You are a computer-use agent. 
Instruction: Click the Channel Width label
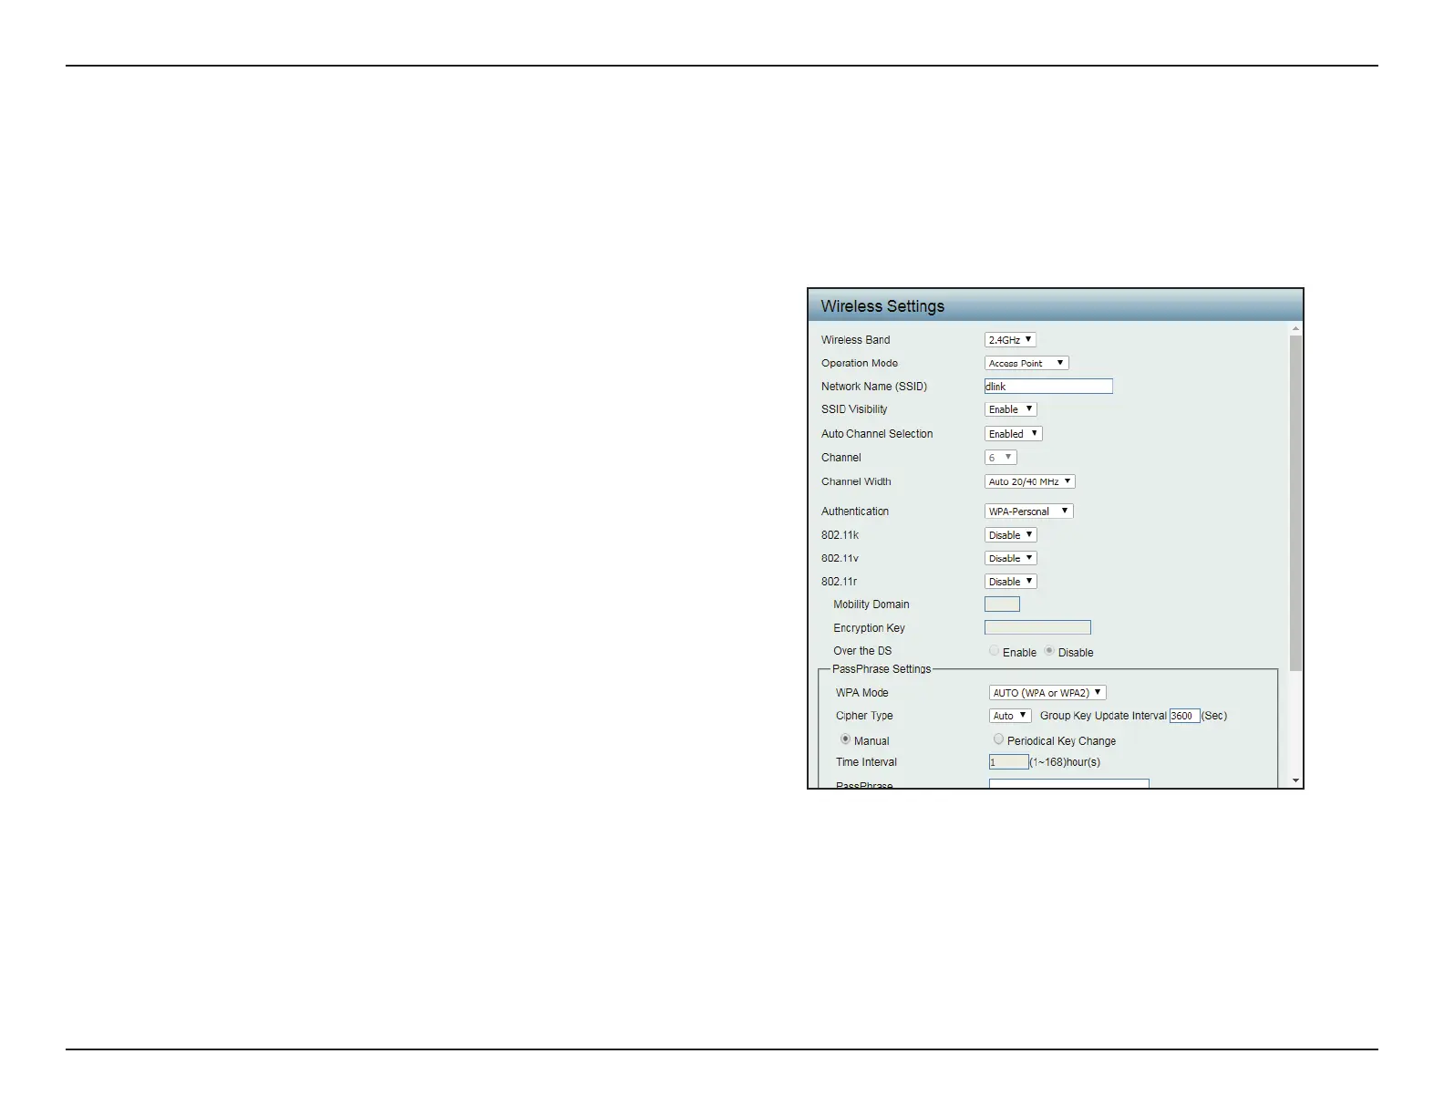click(x=856, y=481)
